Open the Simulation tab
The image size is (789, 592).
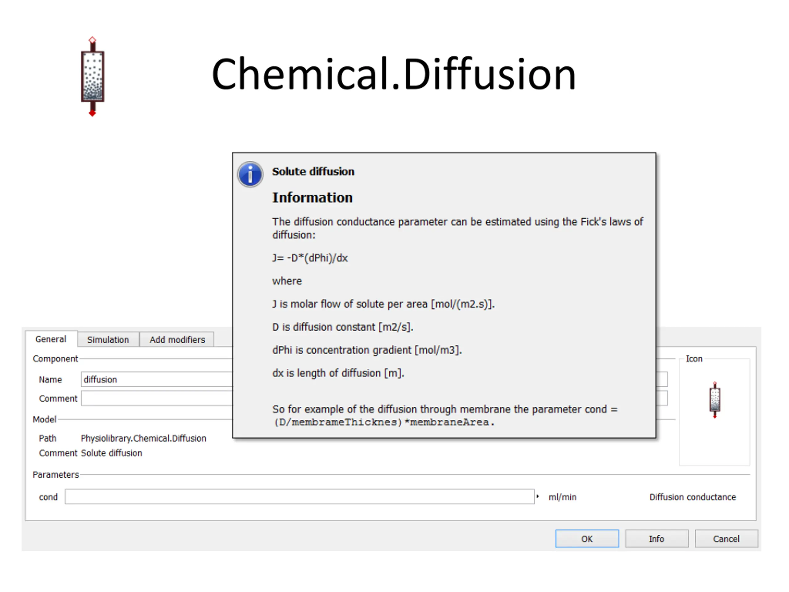[108, 339]
